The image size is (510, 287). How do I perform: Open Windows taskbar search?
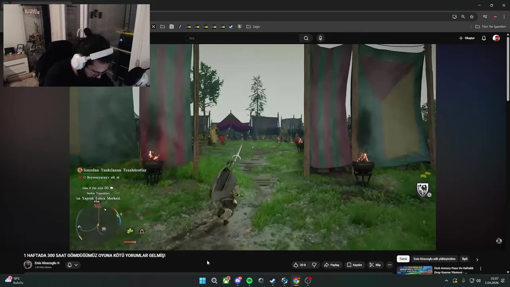pyautogui.click(x=214, y=281)
